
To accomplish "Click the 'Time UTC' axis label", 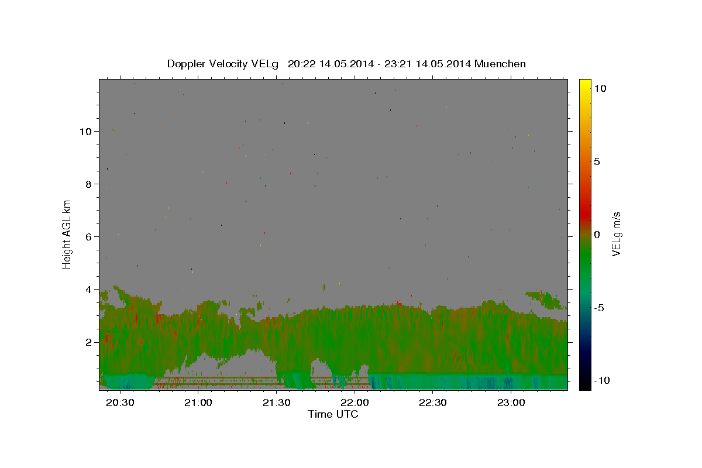I will [333, 414].
